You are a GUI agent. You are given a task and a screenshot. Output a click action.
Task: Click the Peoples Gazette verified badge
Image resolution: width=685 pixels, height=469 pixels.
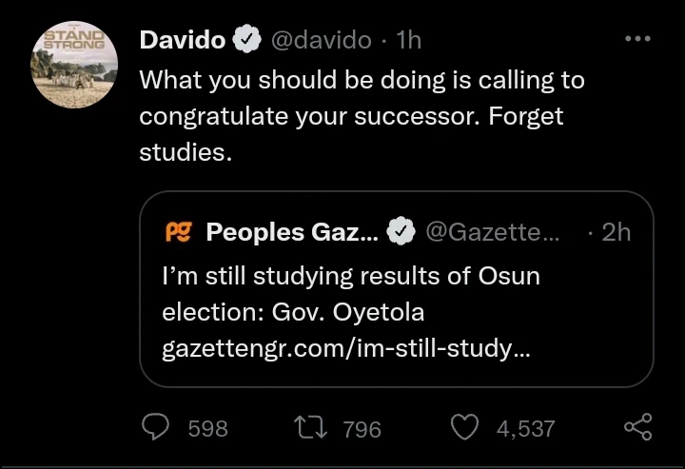[x=403, y=231]
